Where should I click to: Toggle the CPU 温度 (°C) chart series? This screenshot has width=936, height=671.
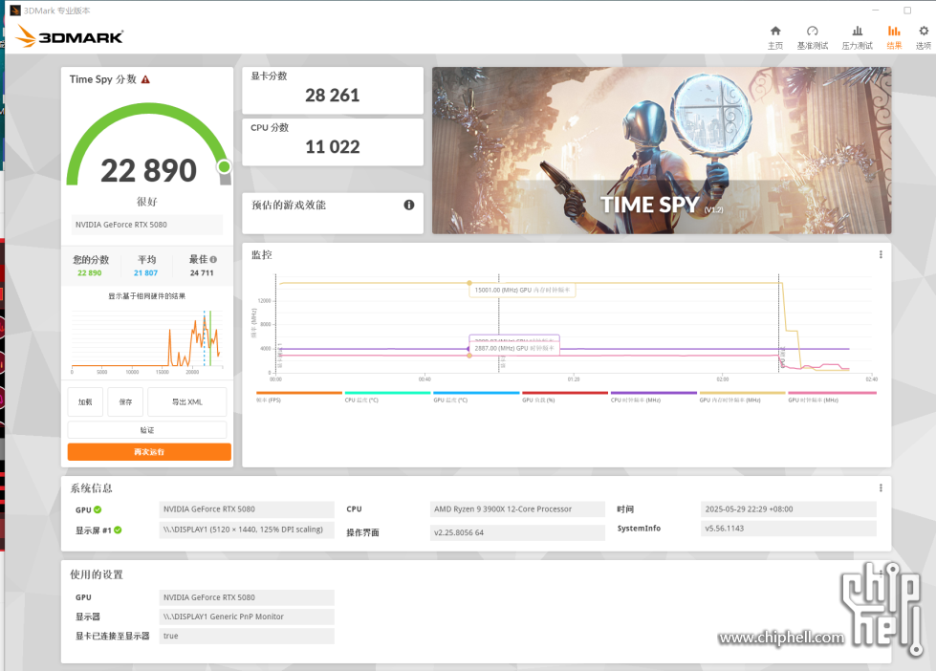coord(387,397)
